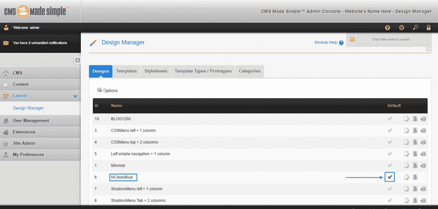Edit the CSSMenu left + 1 column design
438x209 pixels.
(407, 131)
